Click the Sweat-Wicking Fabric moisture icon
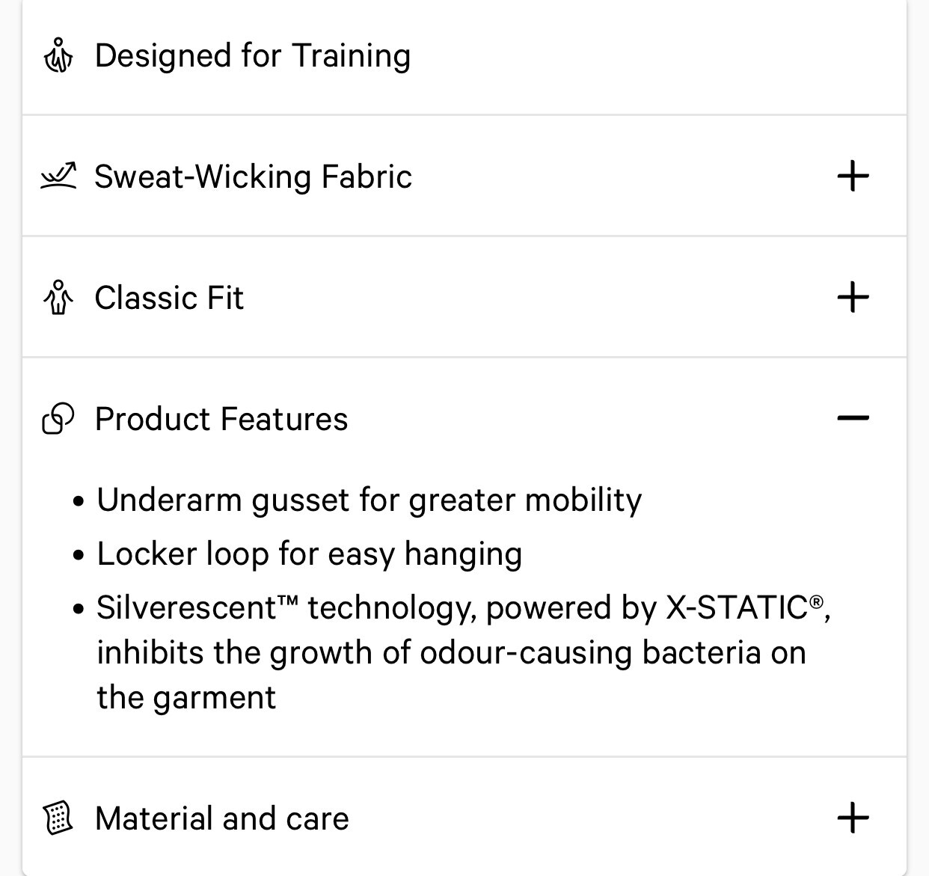 (x=58, y=177)
